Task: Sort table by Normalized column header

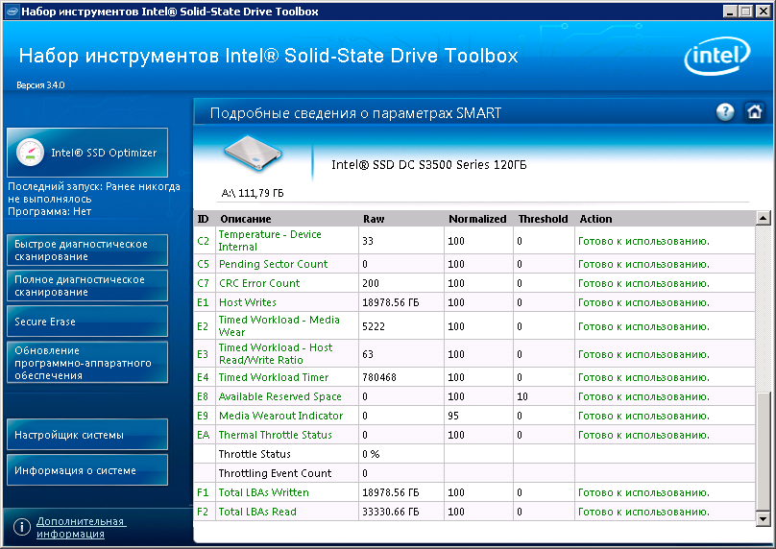Action: 477,219
